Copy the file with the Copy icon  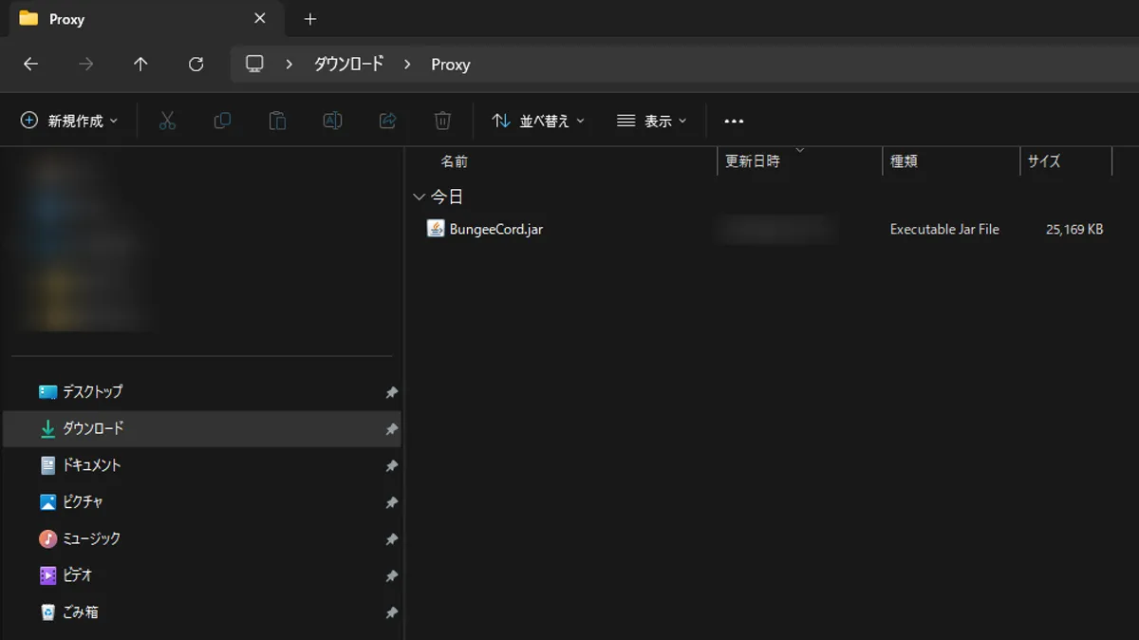[221, 120]
